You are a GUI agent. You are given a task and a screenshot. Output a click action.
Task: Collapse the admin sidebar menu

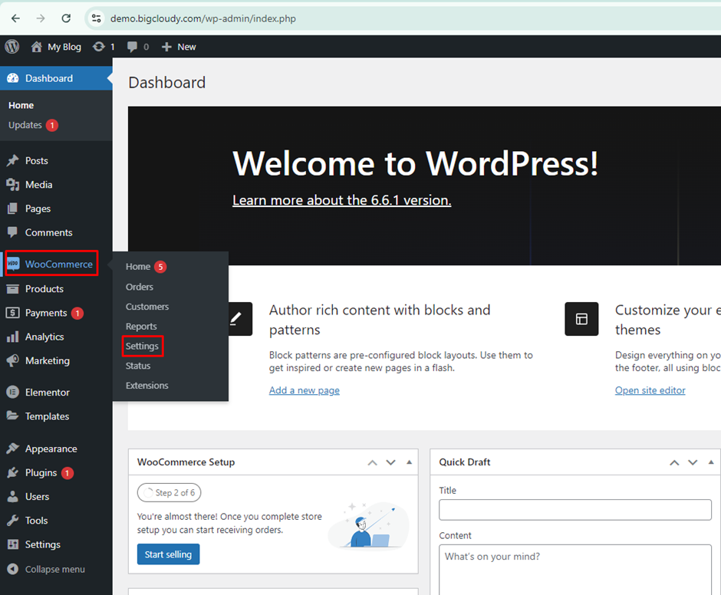pyautogui.click(x=46, y=570)
